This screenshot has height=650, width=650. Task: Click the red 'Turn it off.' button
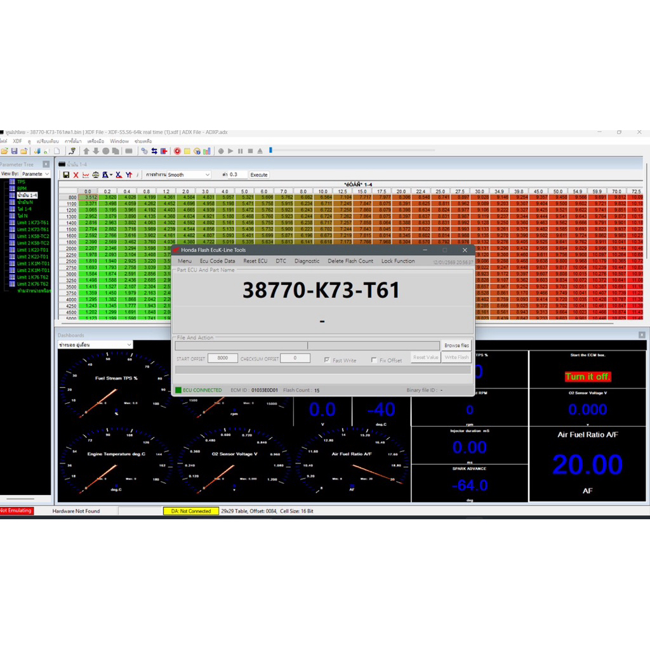pos(587,377)
